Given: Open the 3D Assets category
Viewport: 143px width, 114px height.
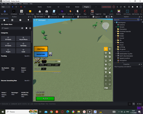Looking at the screenshot, I should (8, 38).
